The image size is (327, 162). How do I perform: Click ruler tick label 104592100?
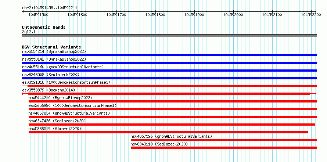coord(272,15)
